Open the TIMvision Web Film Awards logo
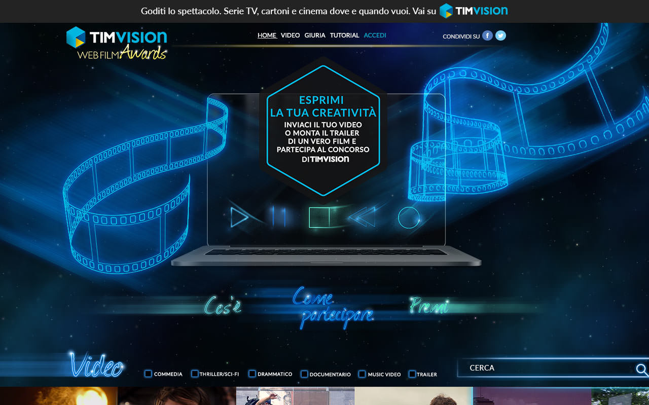Screen dimensions: 649x405 [117, 43]
